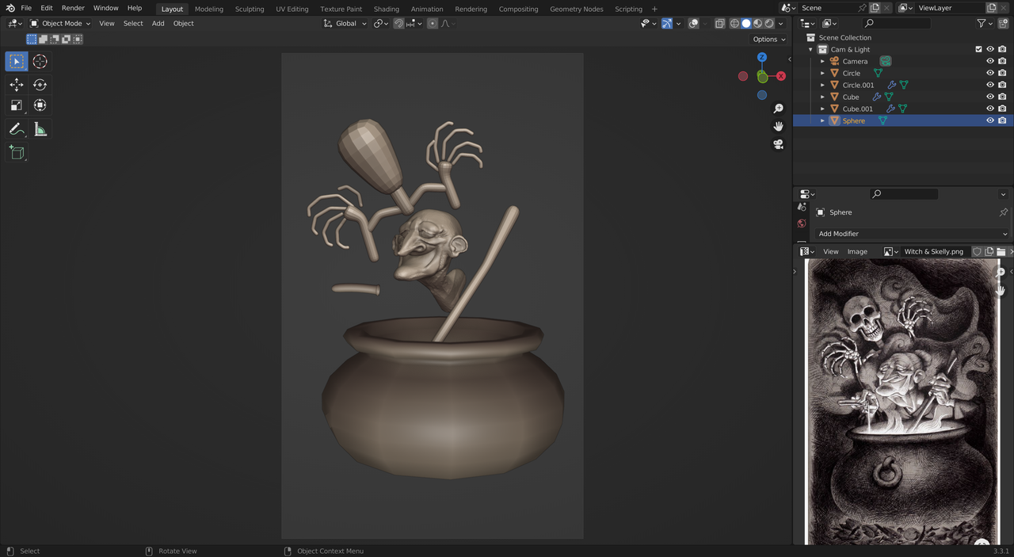The image size is (1014, 557).
Task: Disable render visibility for Cube.001
Action: [x=1001, y=109]
